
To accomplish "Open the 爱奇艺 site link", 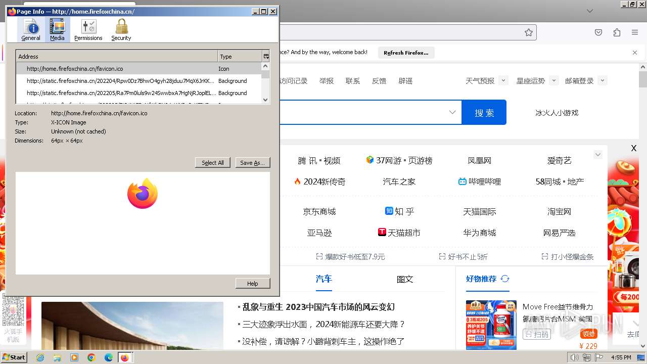I will 559,161.
